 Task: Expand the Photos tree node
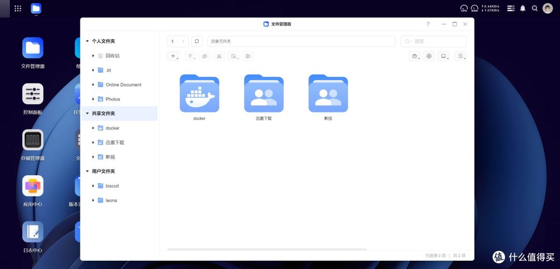93,99
